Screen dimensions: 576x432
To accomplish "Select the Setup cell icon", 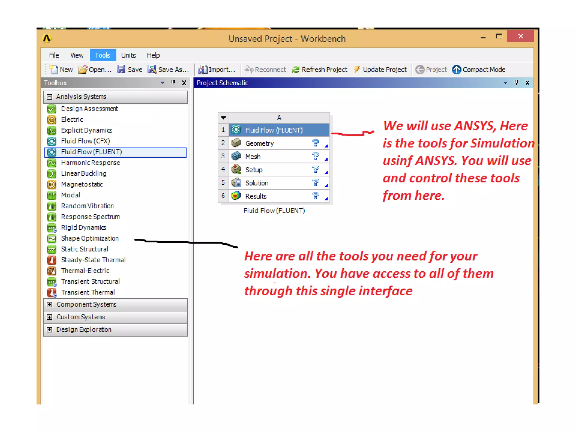I will [236, 169].
